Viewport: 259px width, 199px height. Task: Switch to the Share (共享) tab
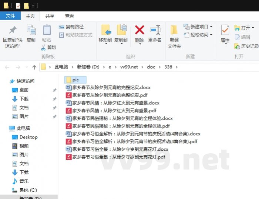coord(50,16)
